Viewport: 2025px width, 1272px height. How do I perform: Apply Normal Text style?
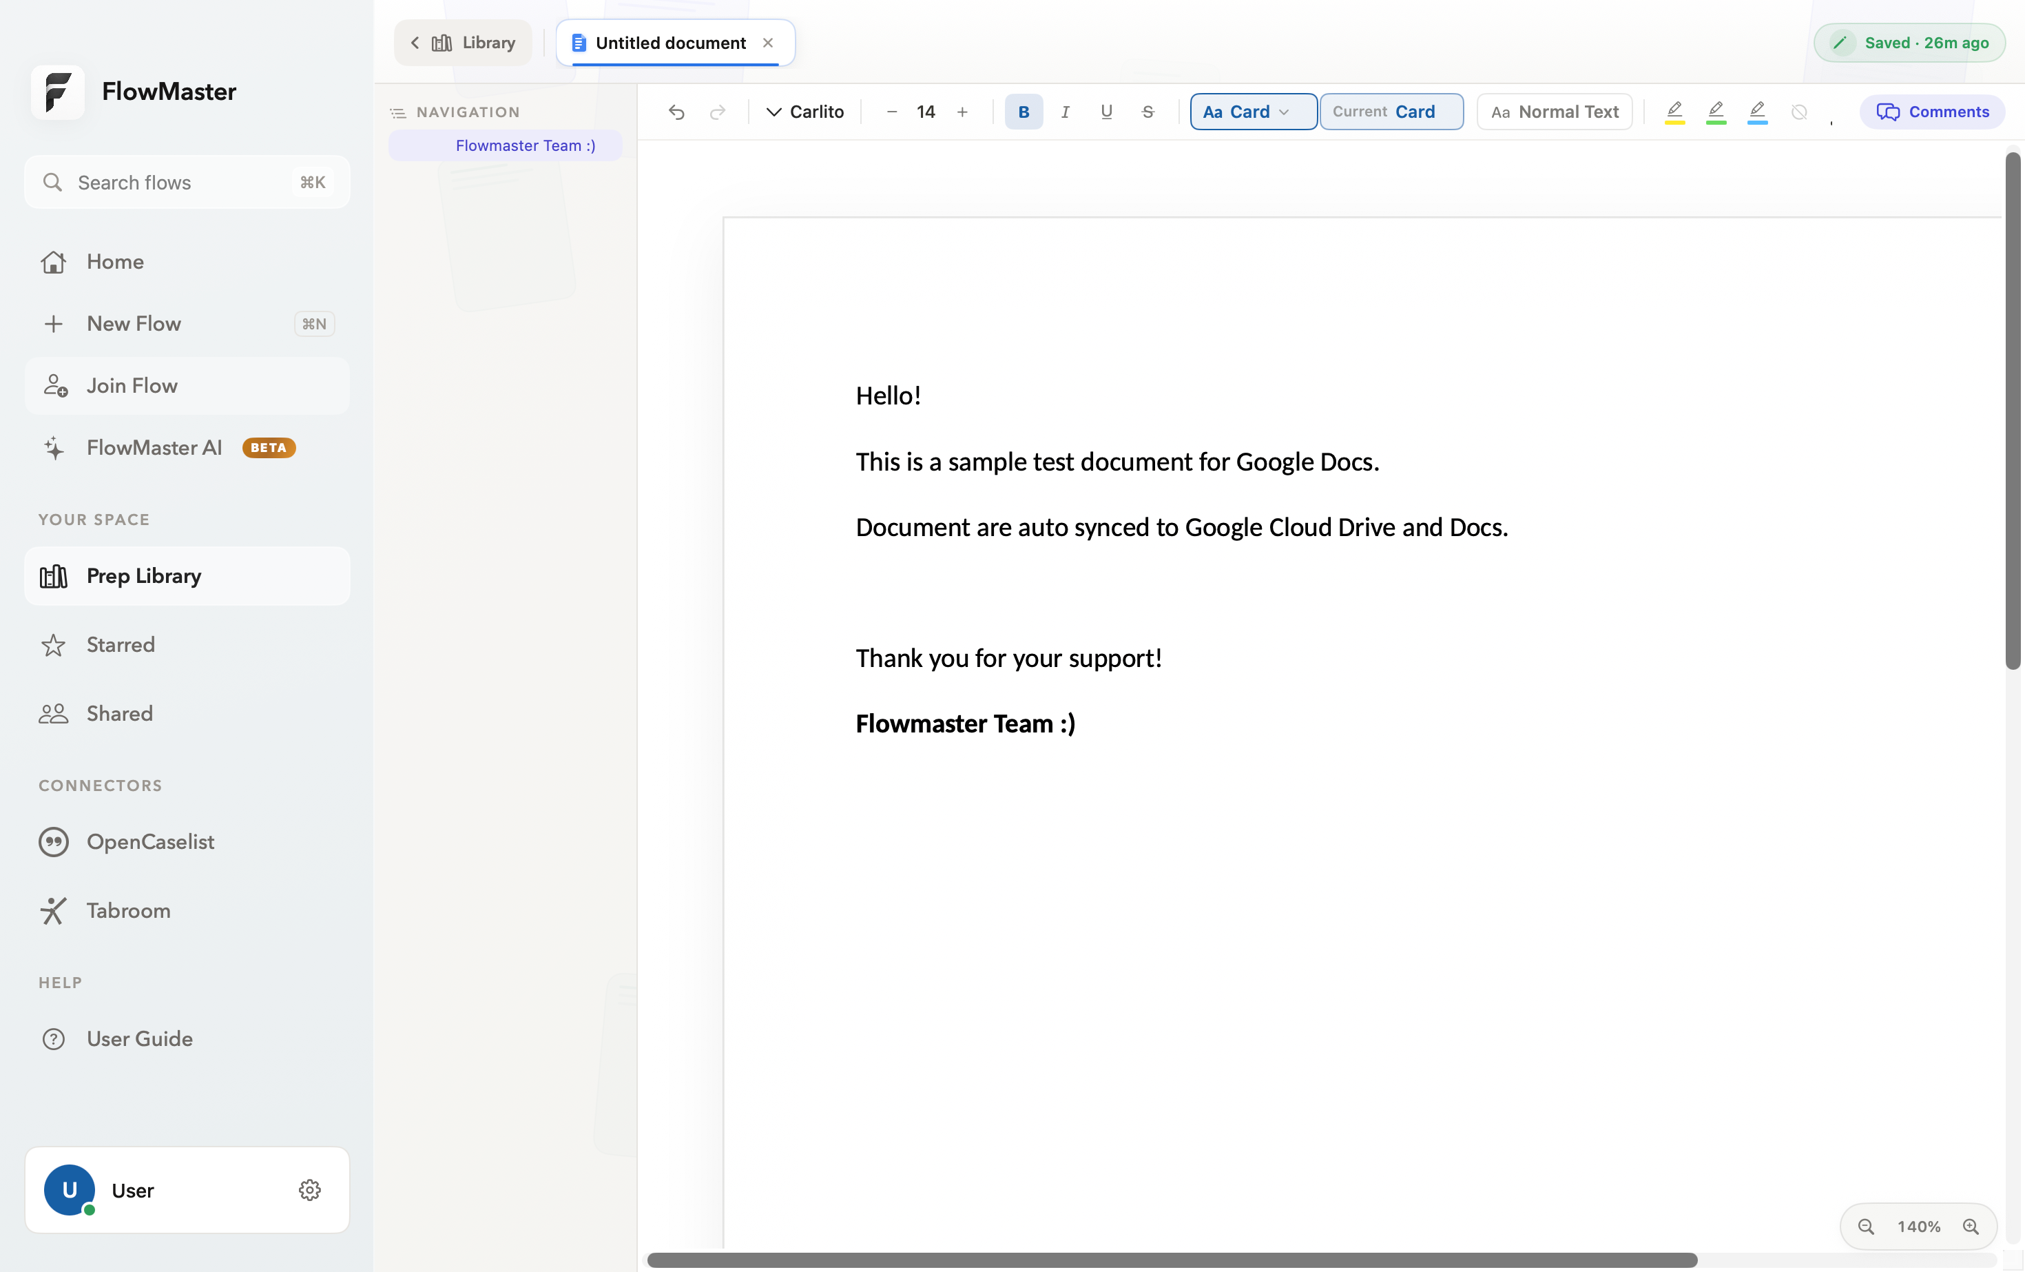click(1554, 112)
